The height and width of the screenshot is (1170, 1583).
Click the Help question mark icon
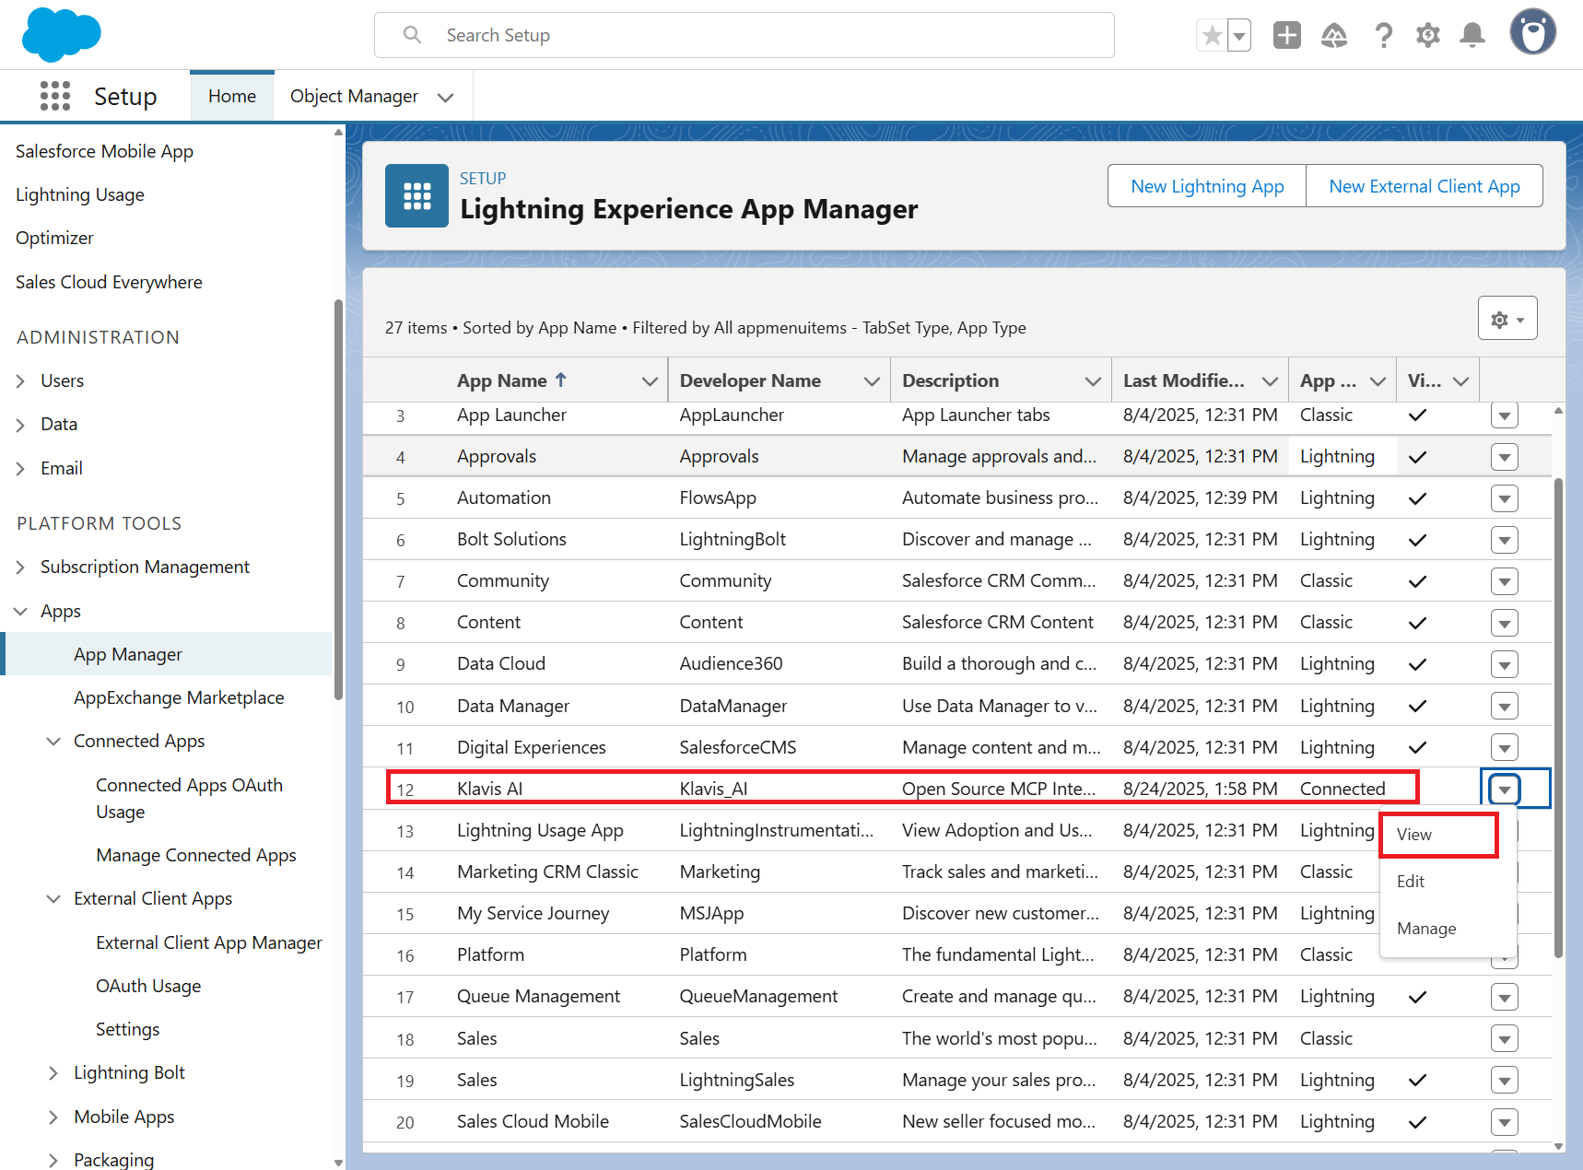click(x=1383, y=35)
